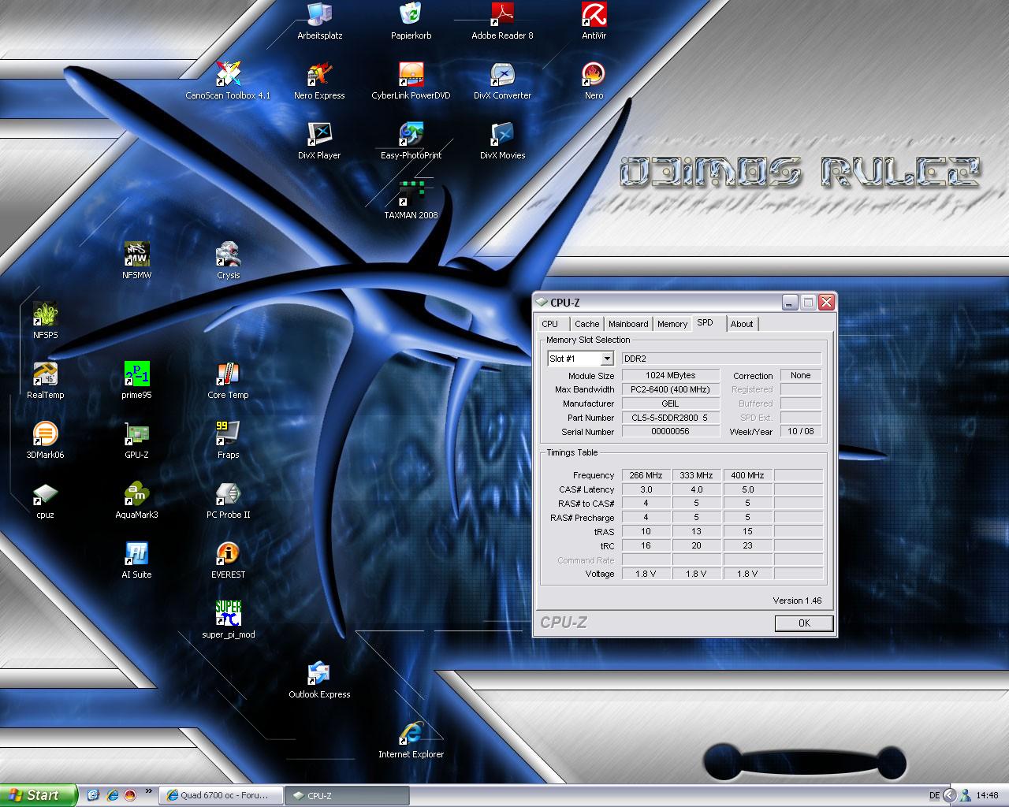This screenshot has width=1009, height=807.
Task: Select the Nero desktop icon
Action: tap(594, 80)
